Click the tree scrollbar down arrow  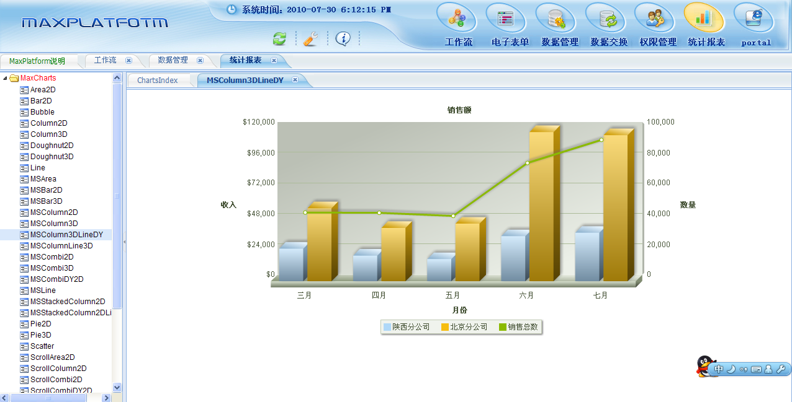[117, 387]
